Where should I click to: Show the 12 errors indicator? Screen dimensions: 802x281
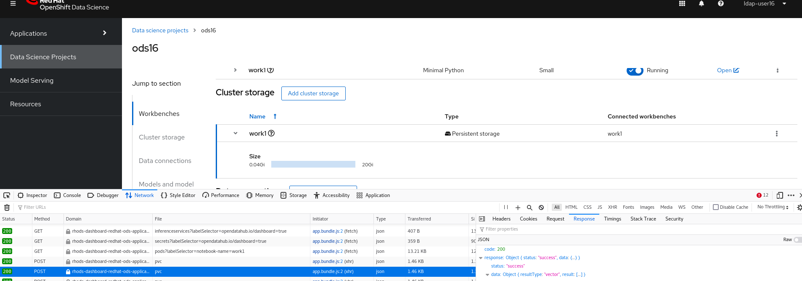click(762, 195)
